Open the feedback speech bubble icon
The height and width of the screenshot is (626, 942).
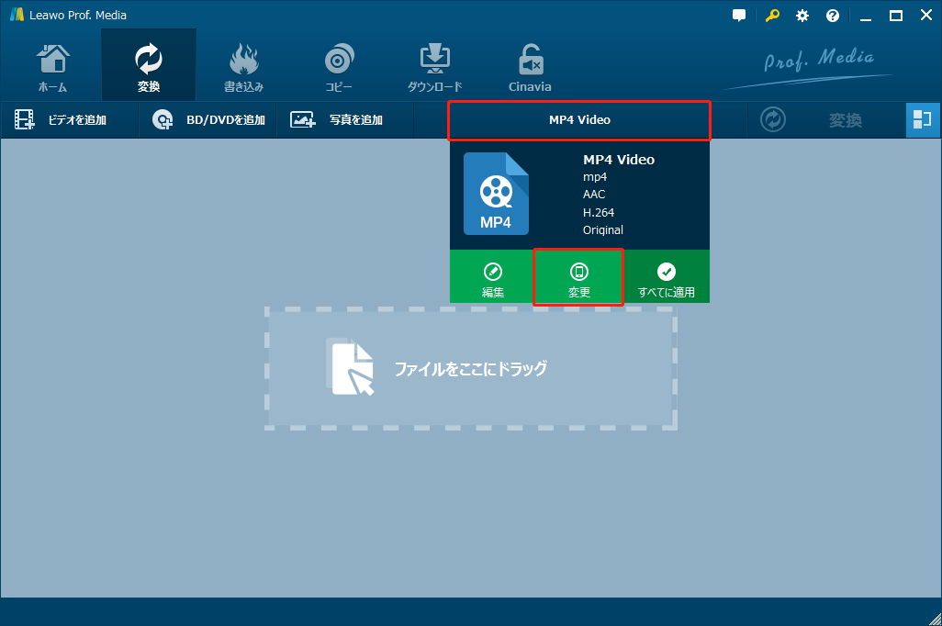(739, 16)
